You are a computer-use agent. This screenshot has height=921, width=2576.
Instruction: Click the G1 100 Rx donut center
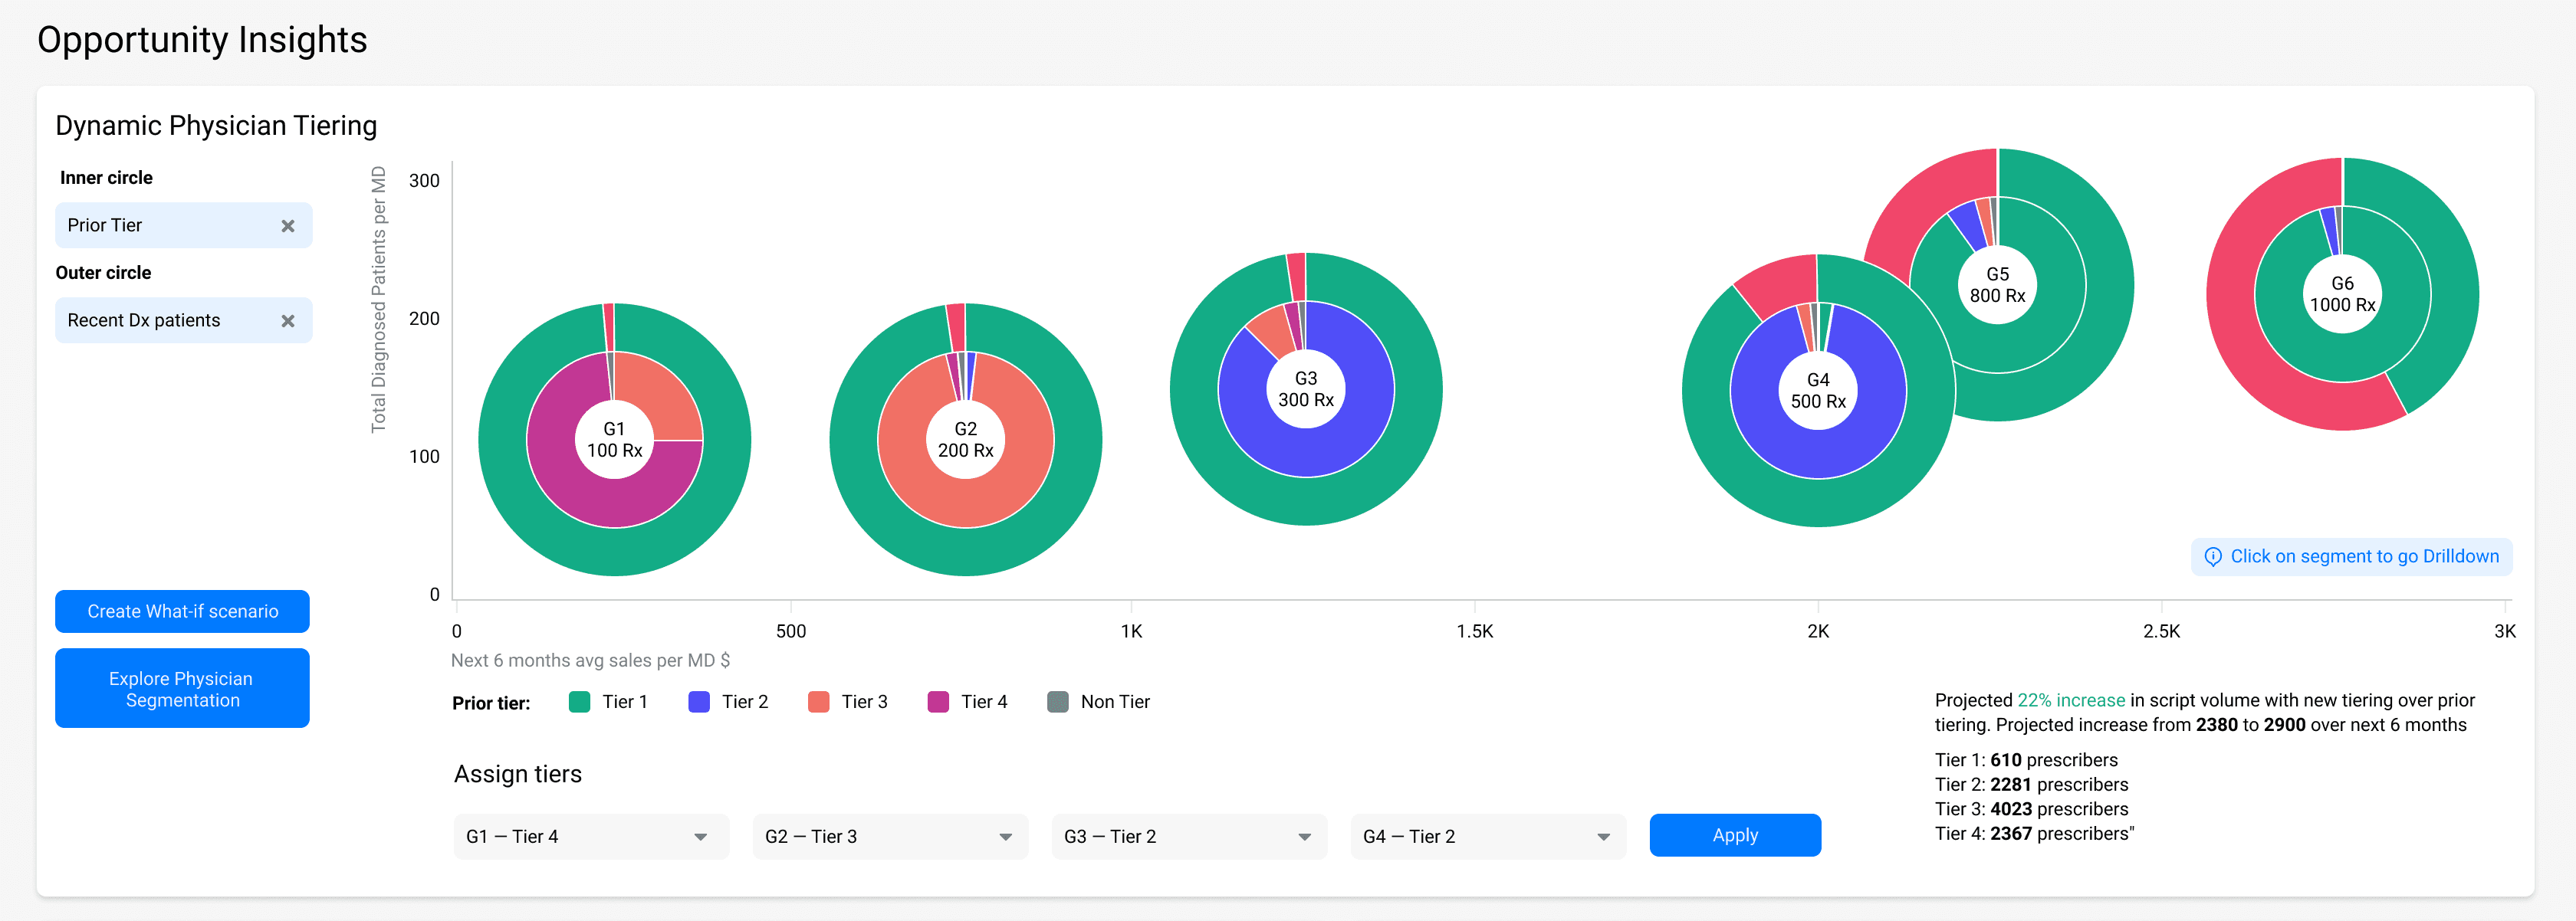point(614,440)
